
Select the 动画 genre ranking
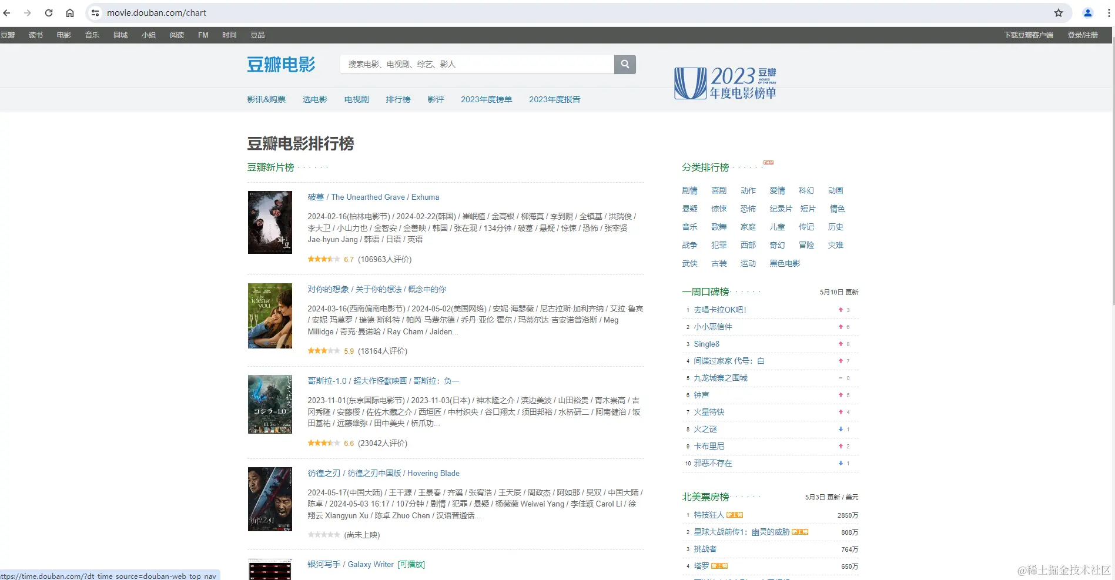coord(836,190)
